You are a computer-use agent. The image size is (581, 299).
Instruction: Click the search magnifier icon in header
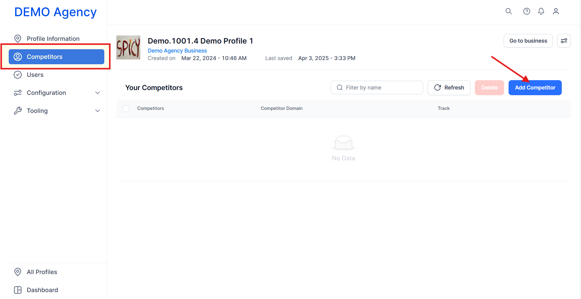click(x=509, y=11)
